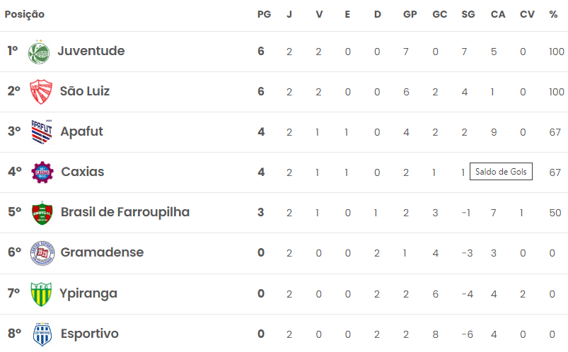Click the CA yellow cards column header

tap(498, 14)
